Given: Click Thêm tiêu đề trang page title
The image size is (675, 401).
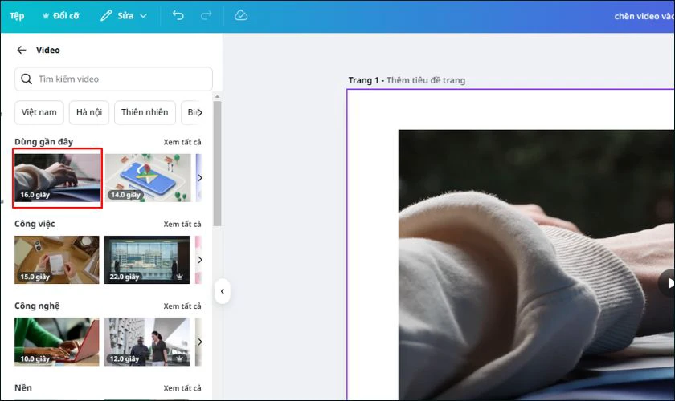Looking at the screenshot, I should pos(426,80).
